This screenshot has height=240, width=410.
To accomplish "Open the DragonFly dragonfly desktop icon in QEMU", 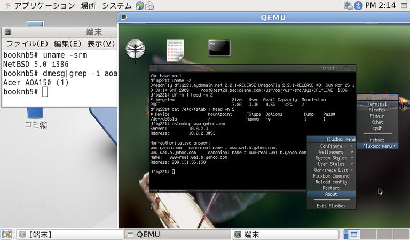I will coord(135,50).
